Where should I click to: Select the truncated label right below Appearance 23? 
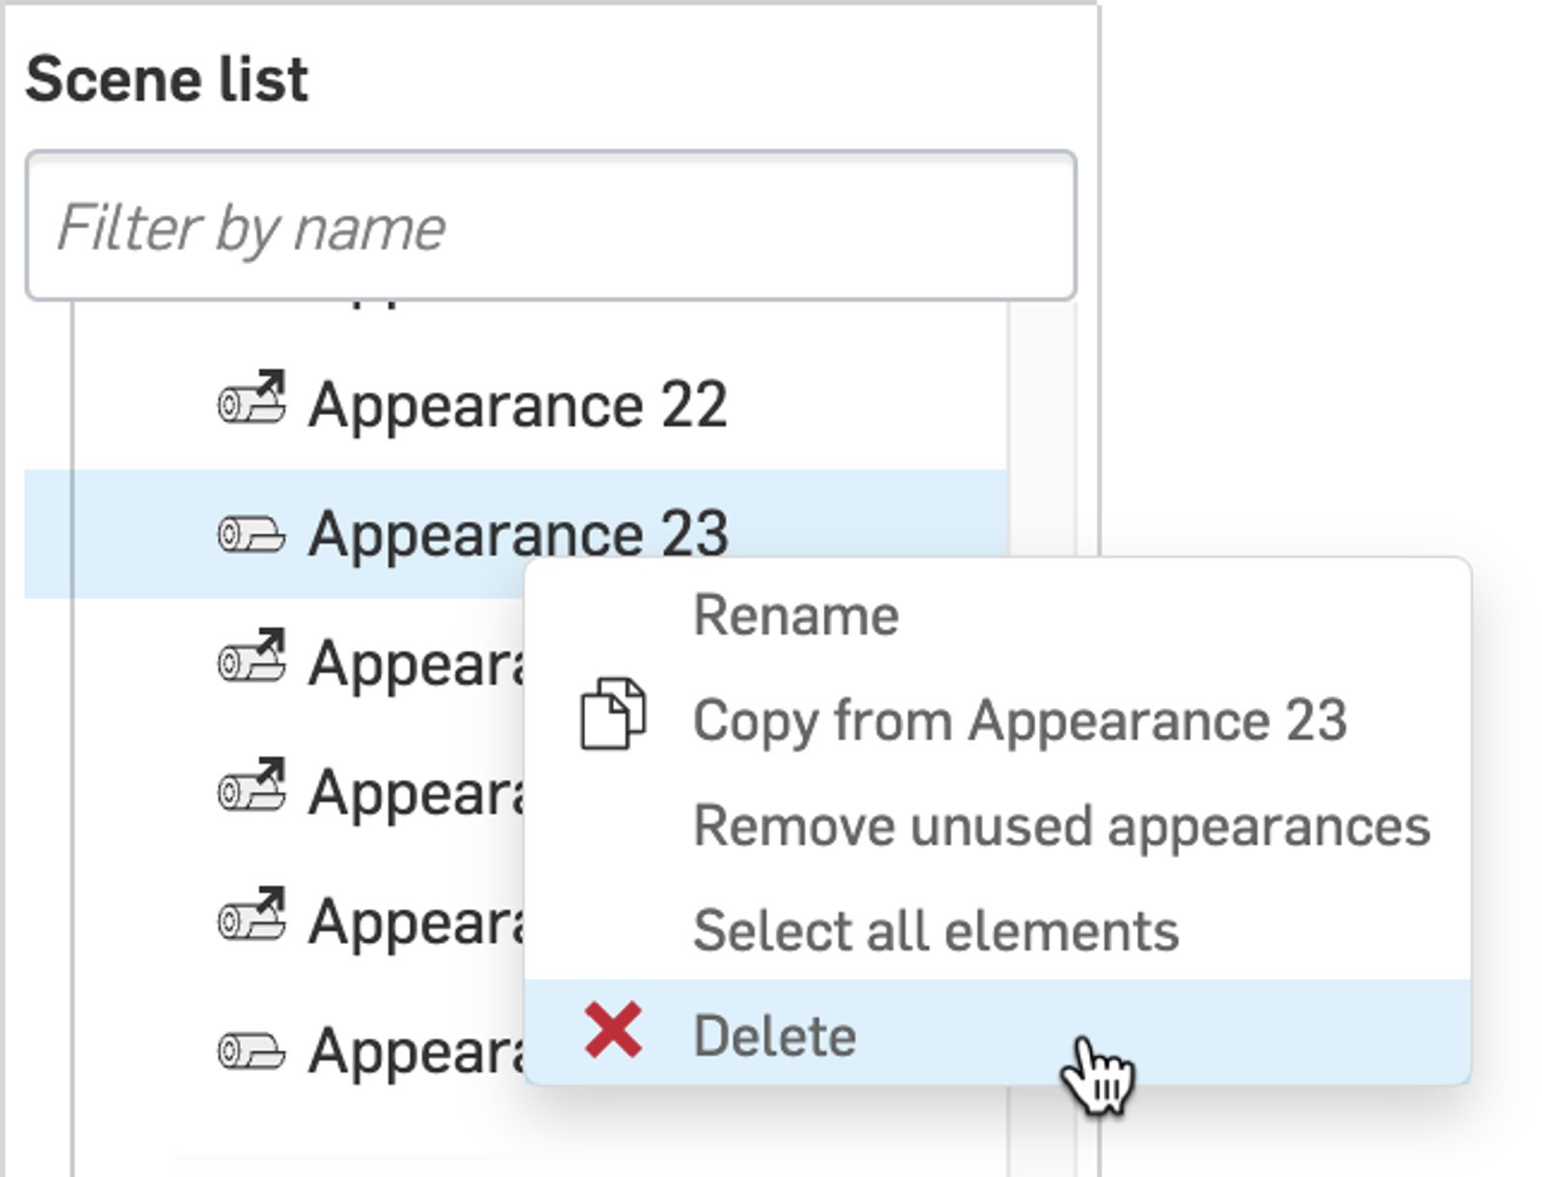click(416, 664)
